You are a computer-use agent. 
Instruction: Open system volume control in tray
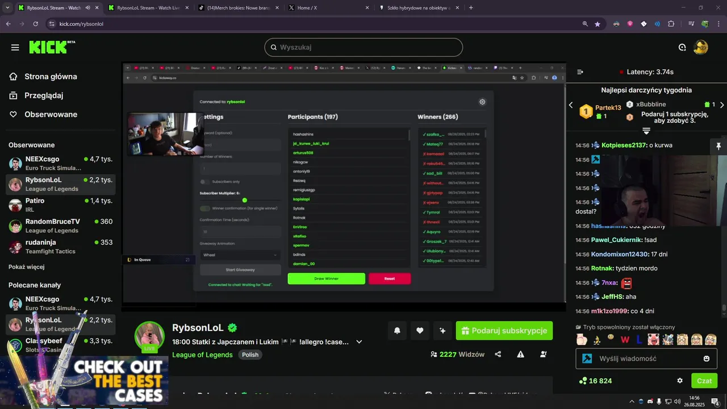tap(677, 402)
